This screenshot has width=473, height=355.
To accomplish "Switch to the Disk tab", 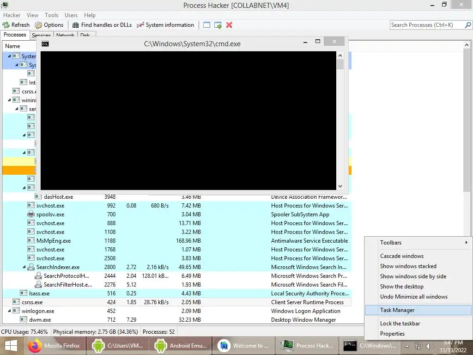I will coord(85,35).
